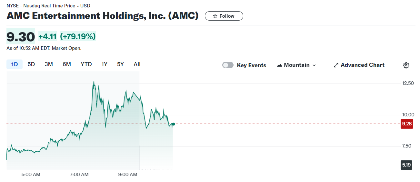420x182 pixels.
Task: Expand the Mountain chart type dropdown
Action: point(314,65)
